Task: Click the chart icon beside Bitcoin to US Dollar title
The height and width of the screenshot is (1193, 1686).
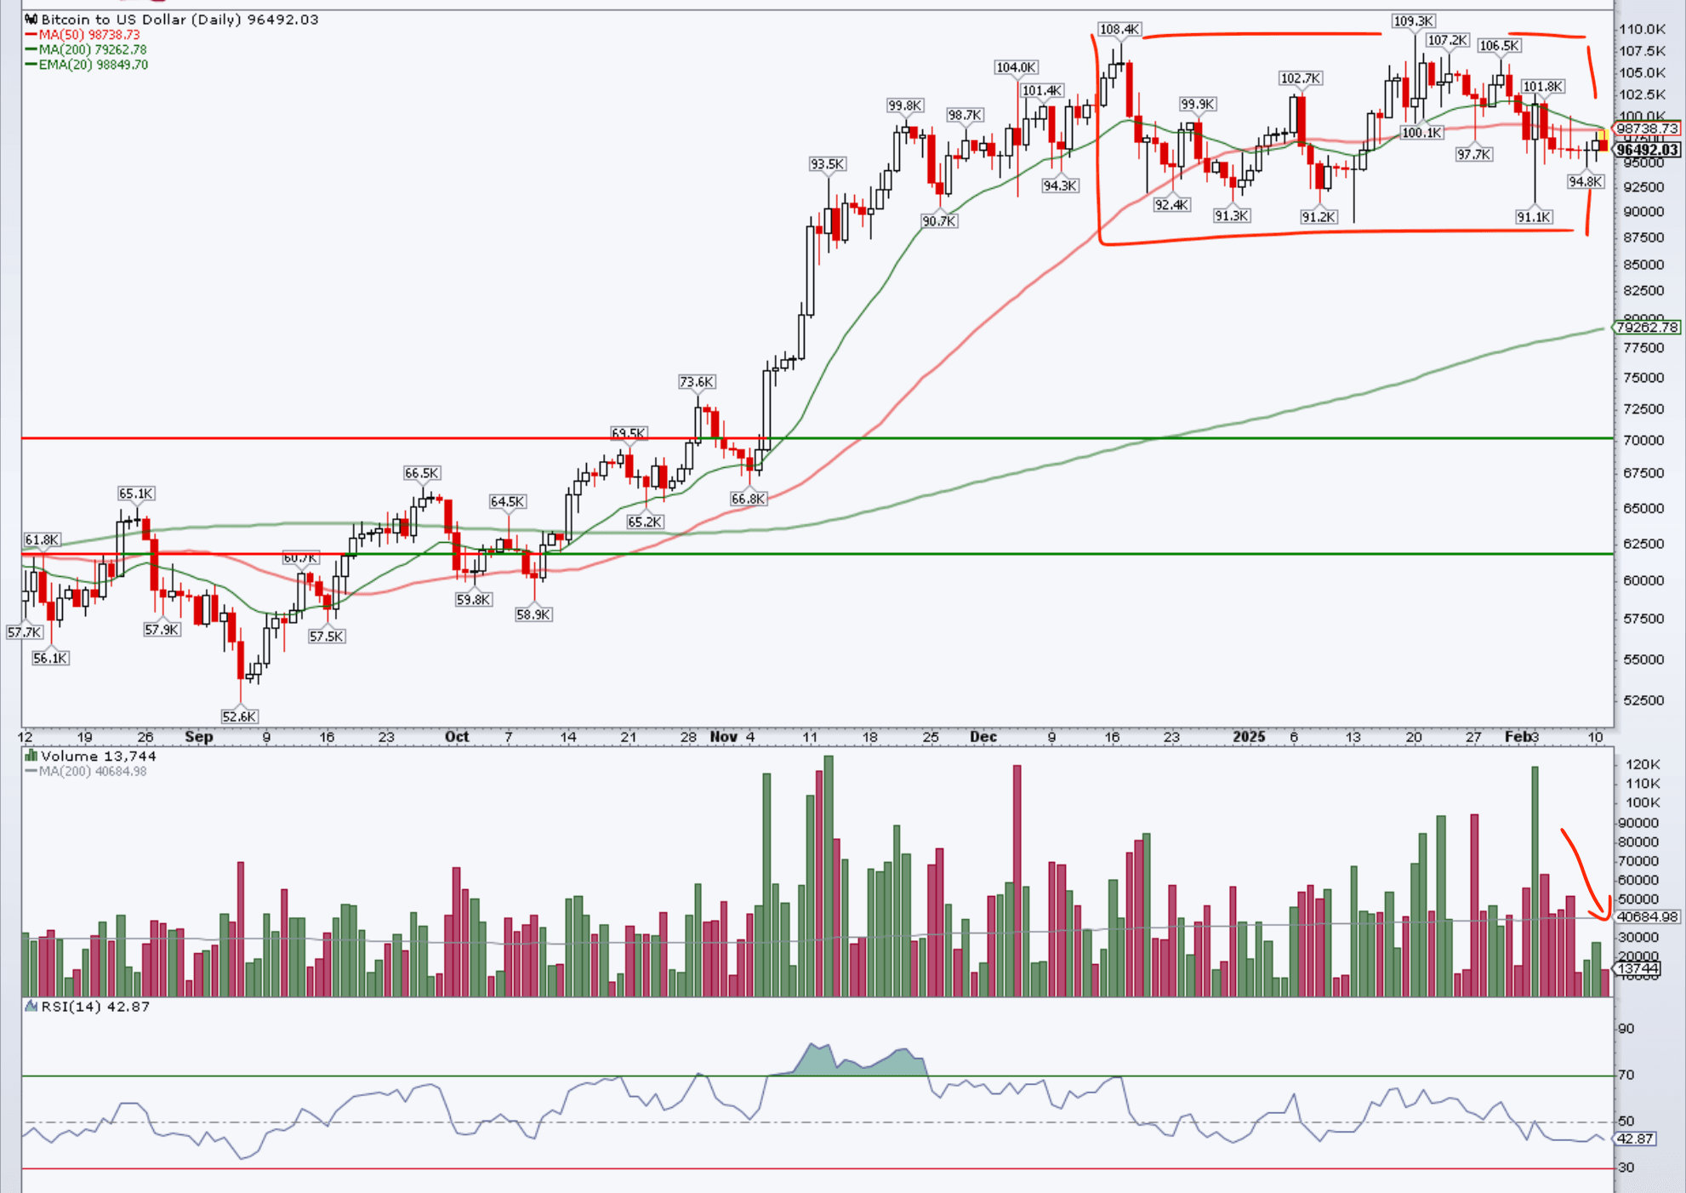Action: [31, 19]
